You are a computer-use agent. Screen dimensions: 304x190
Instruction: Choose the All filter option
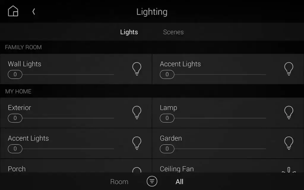click(179, 181)
